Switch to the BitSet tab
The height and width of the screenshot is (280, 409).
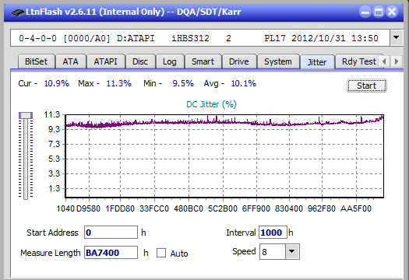click(37, 61)
